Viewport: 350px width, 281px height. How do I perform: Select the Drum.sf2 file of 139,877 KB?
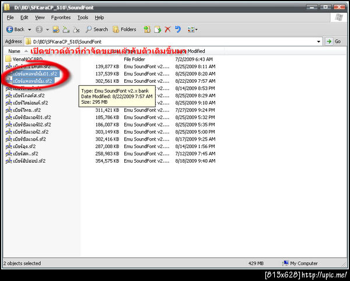(x=32, y=66)
